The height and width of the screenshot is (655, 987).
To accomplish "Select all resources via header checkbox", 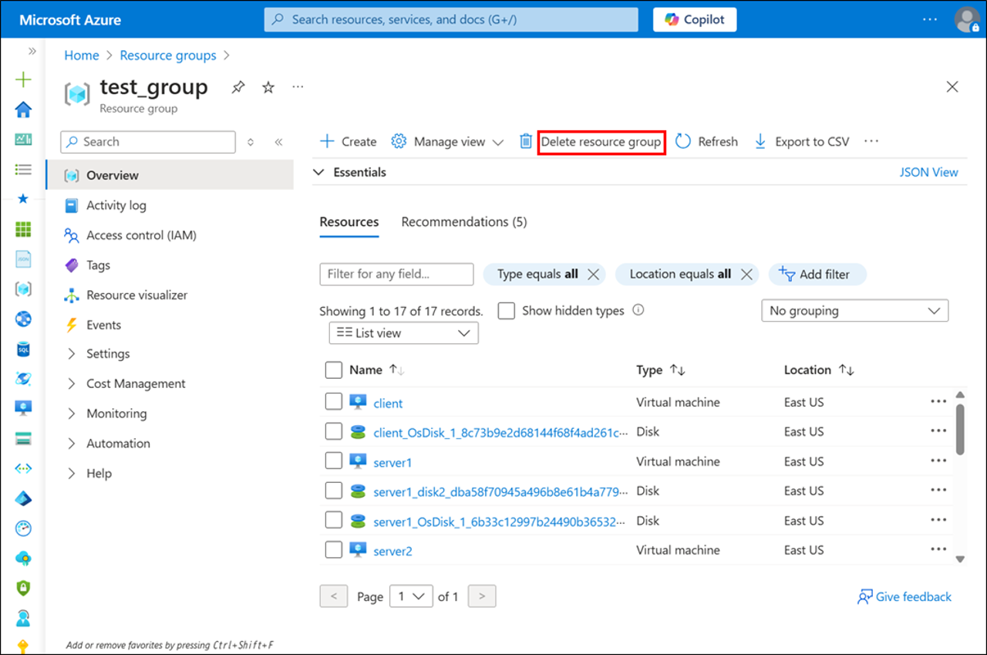I will click(333, 370).
